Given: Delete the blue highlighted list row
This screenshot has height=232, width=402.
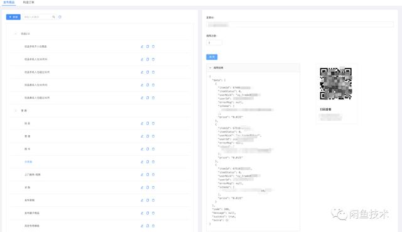Looking at the screenshot, I should [x=153, y=162].
